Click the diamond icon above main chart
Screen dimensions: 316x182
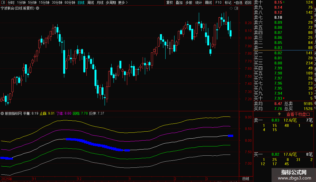point(231,8)
